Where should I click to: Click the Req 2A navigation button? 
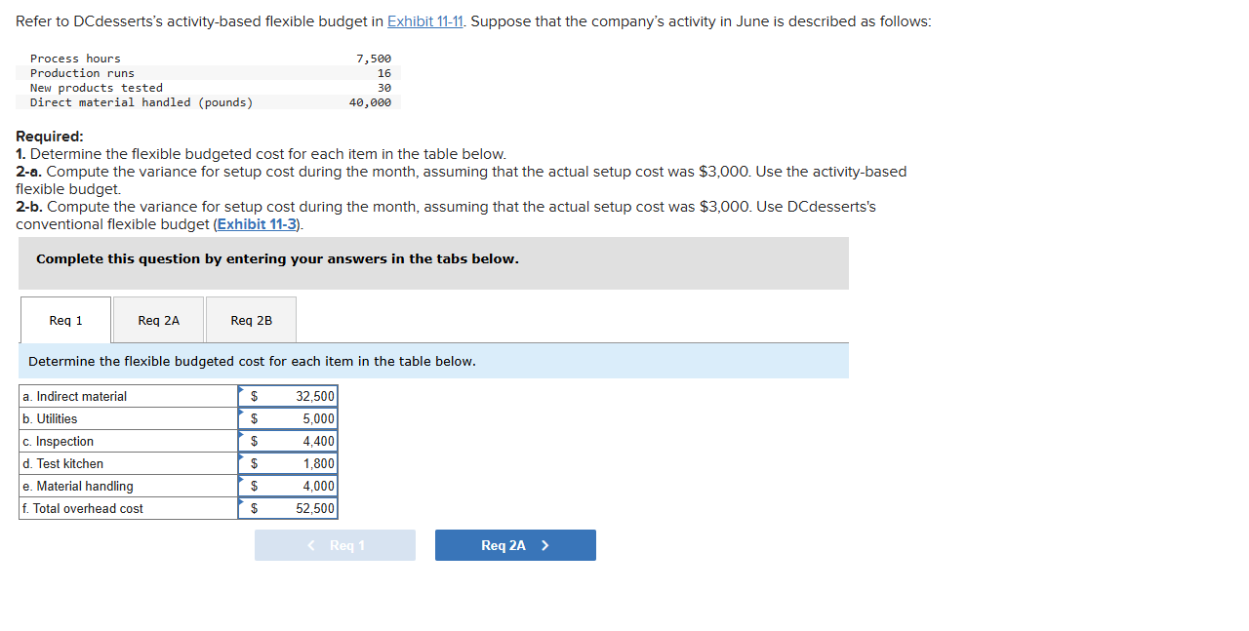515,544
